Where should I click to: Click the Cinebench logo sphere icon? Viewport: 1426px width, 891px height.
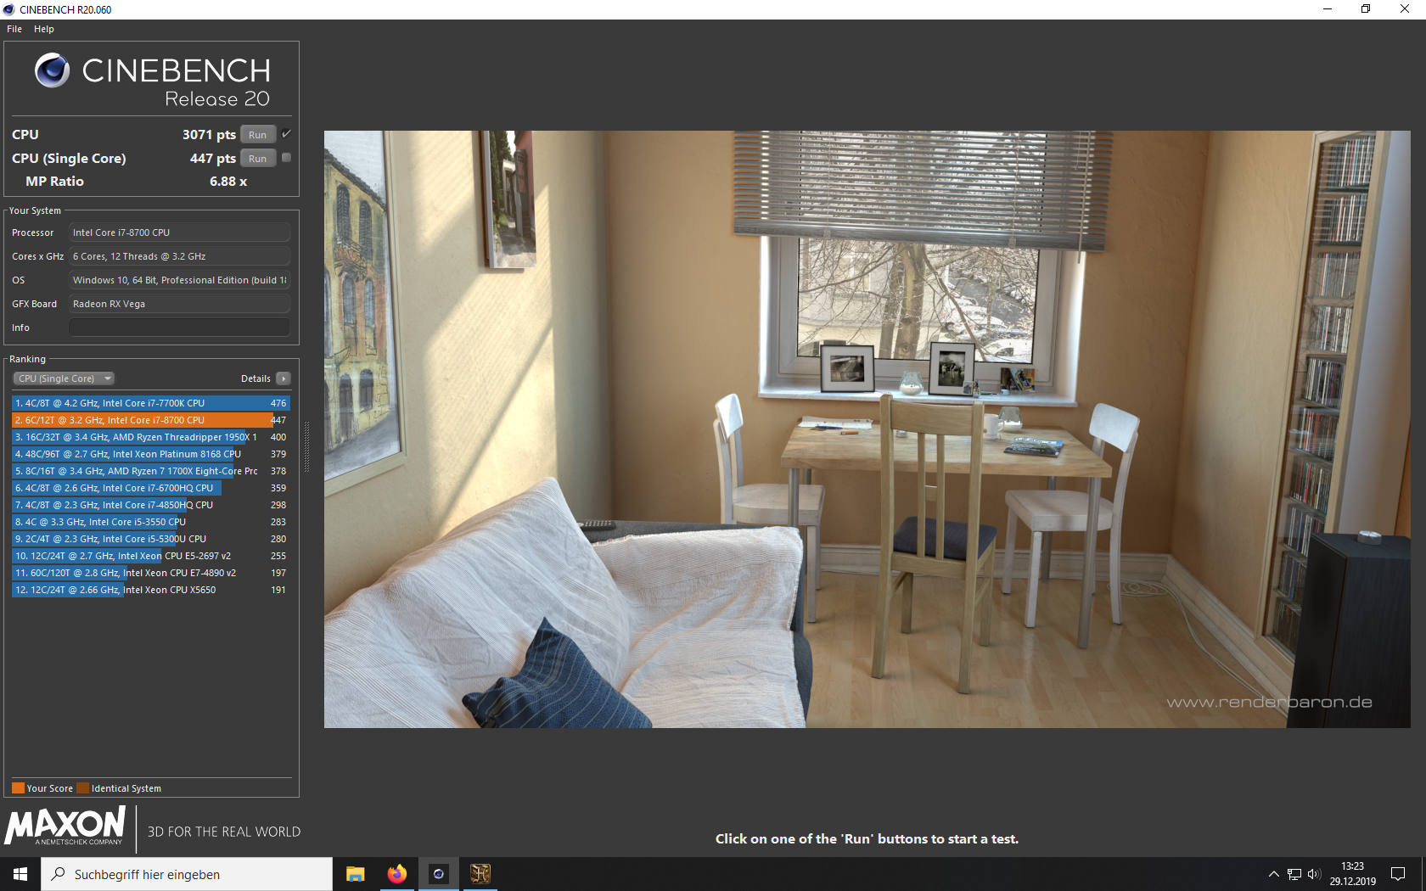(52, 70)
